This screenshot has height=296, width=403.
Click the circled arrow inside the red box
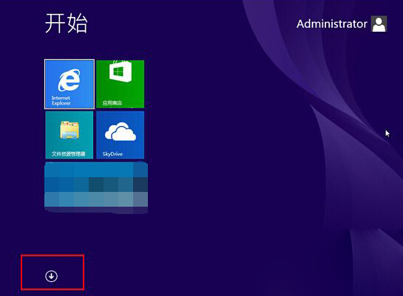52,276
